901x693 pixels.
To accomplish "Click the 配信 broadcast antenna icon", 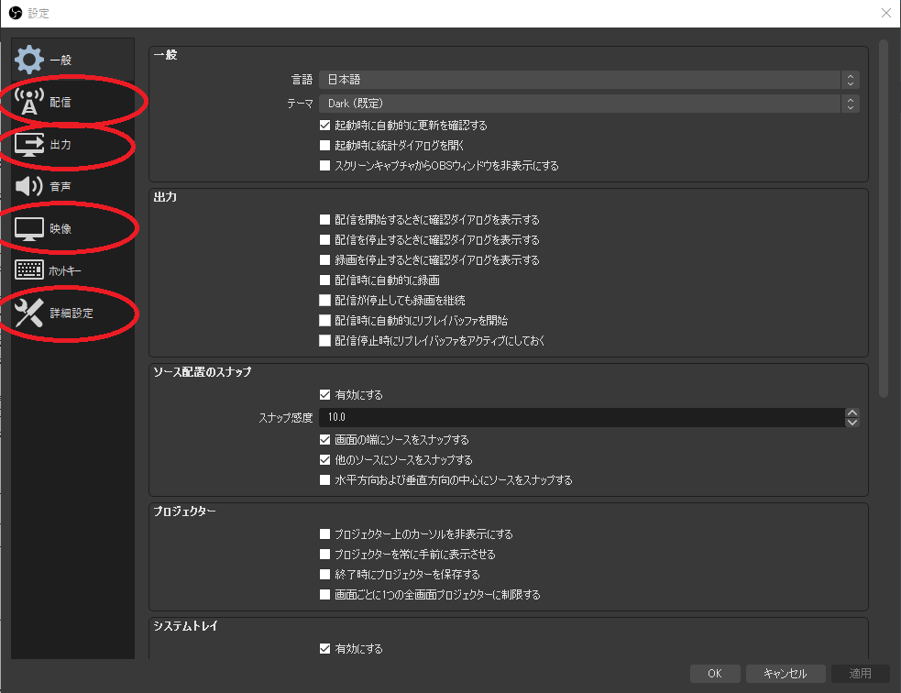I will (28, 102).
